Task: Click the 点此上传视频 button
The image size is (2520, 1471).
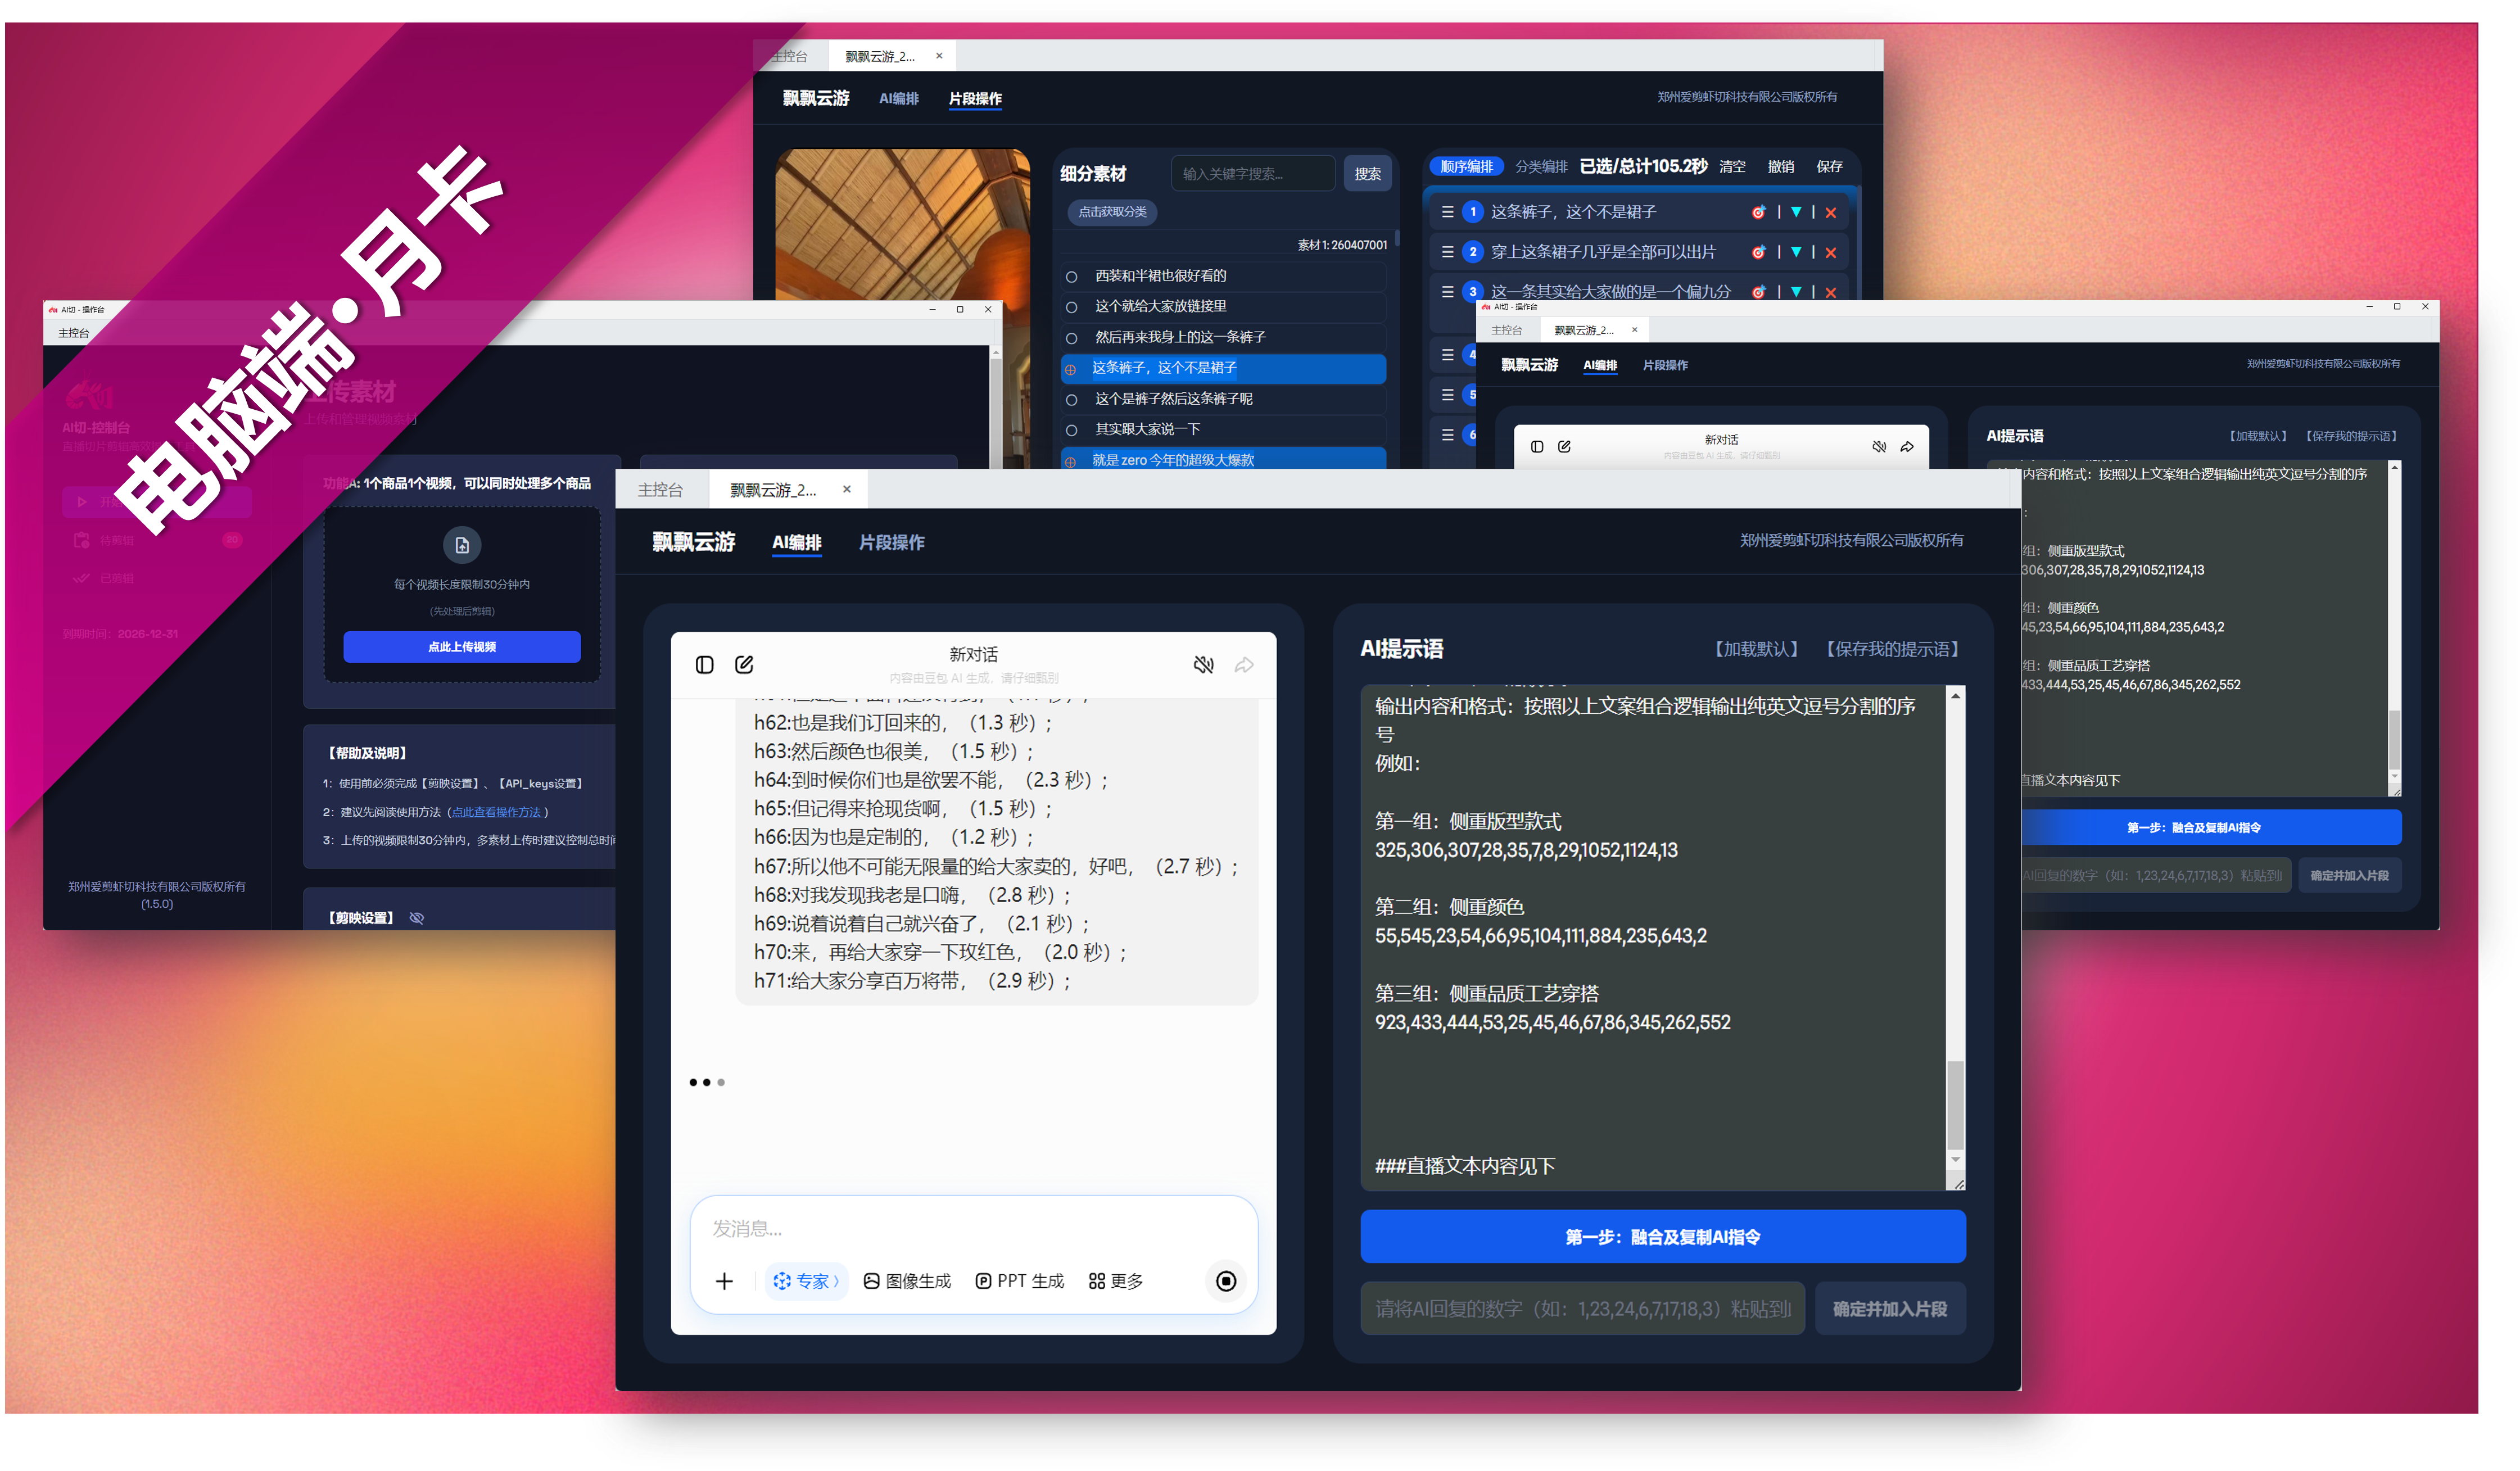Action: pyautogui.click(x=462, y=647)
